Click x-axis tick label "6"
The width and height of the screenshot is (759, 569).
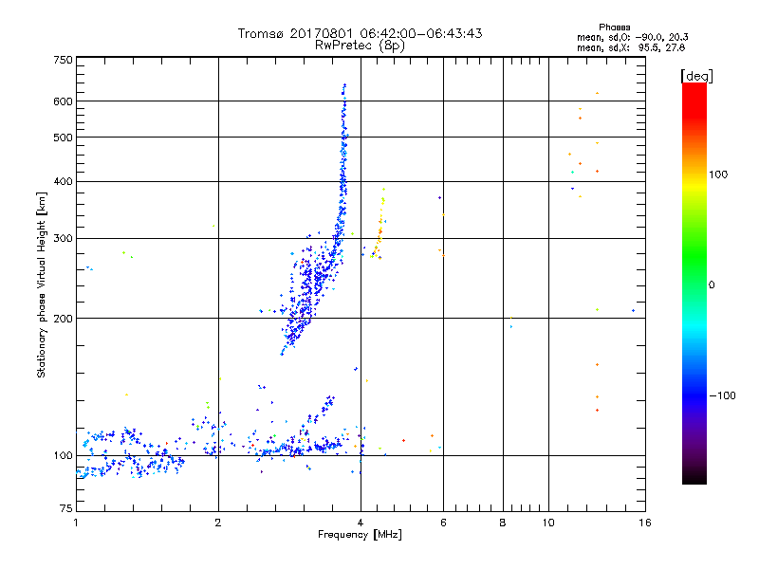(443, 523)
